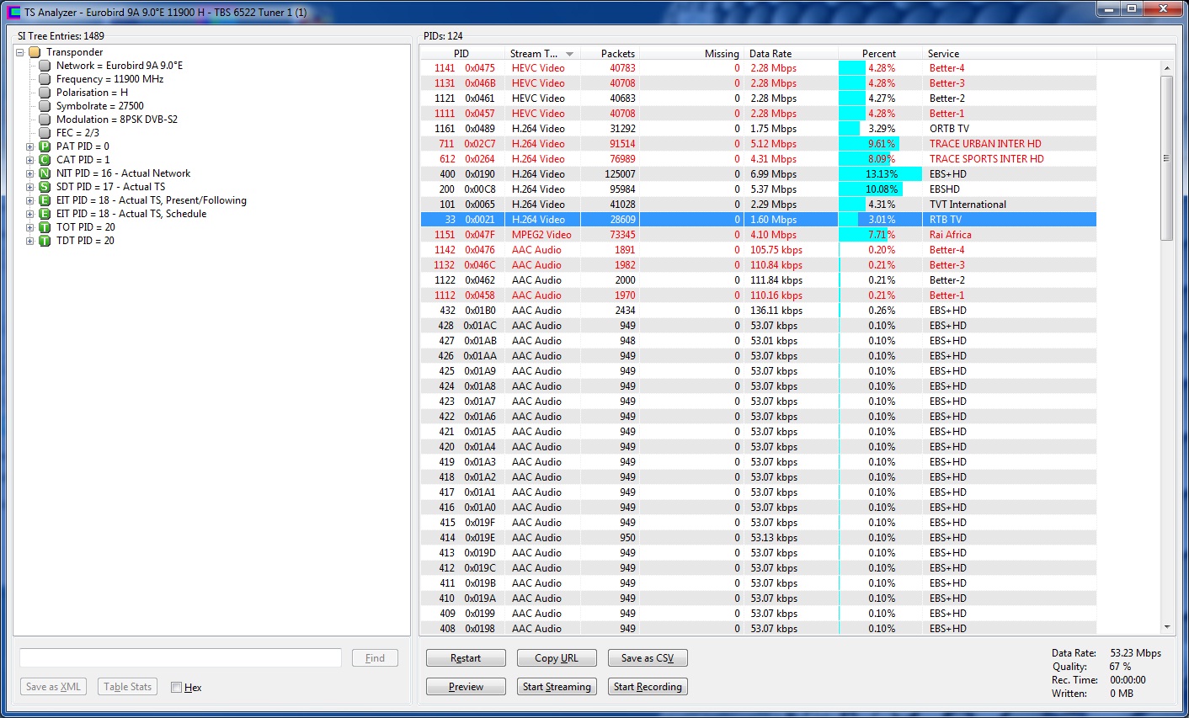This screenshot has height=718, width=1189.
Task: Click the TRACE URBAN 9.61% percent bar
Action: pyautogui.click(x=870, y=144)
